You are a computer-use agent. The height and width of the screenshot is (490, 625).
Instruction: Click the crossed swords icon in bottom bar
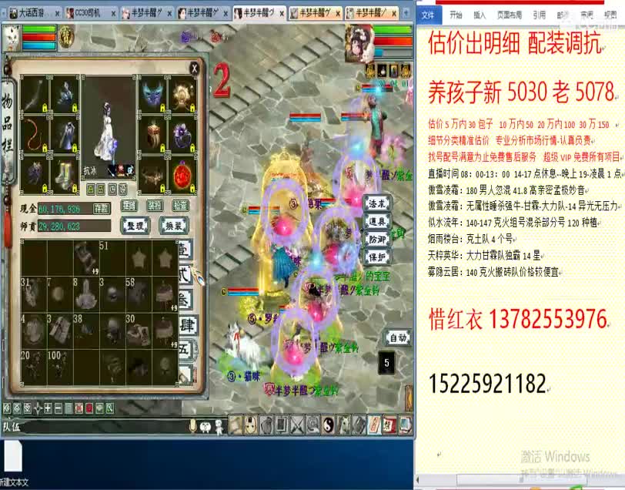coord(297,425)
